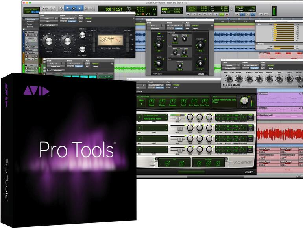Viewport: 303px width, 228px height.
Task: Record-enable the AcstcXY track
Action: (26, 35)
